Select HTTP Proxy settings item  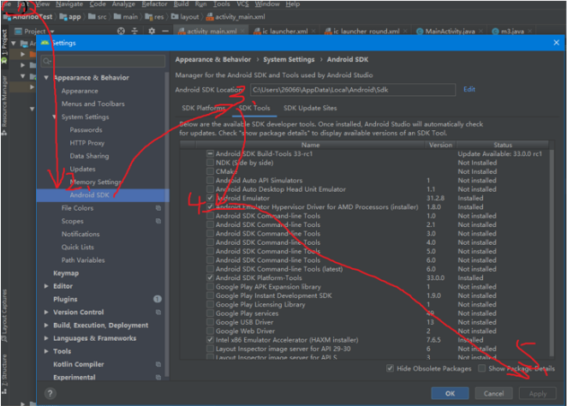87,143
